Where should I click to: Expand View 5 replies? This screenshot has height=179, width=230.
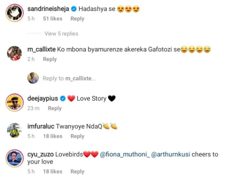[x=61, y=34]
